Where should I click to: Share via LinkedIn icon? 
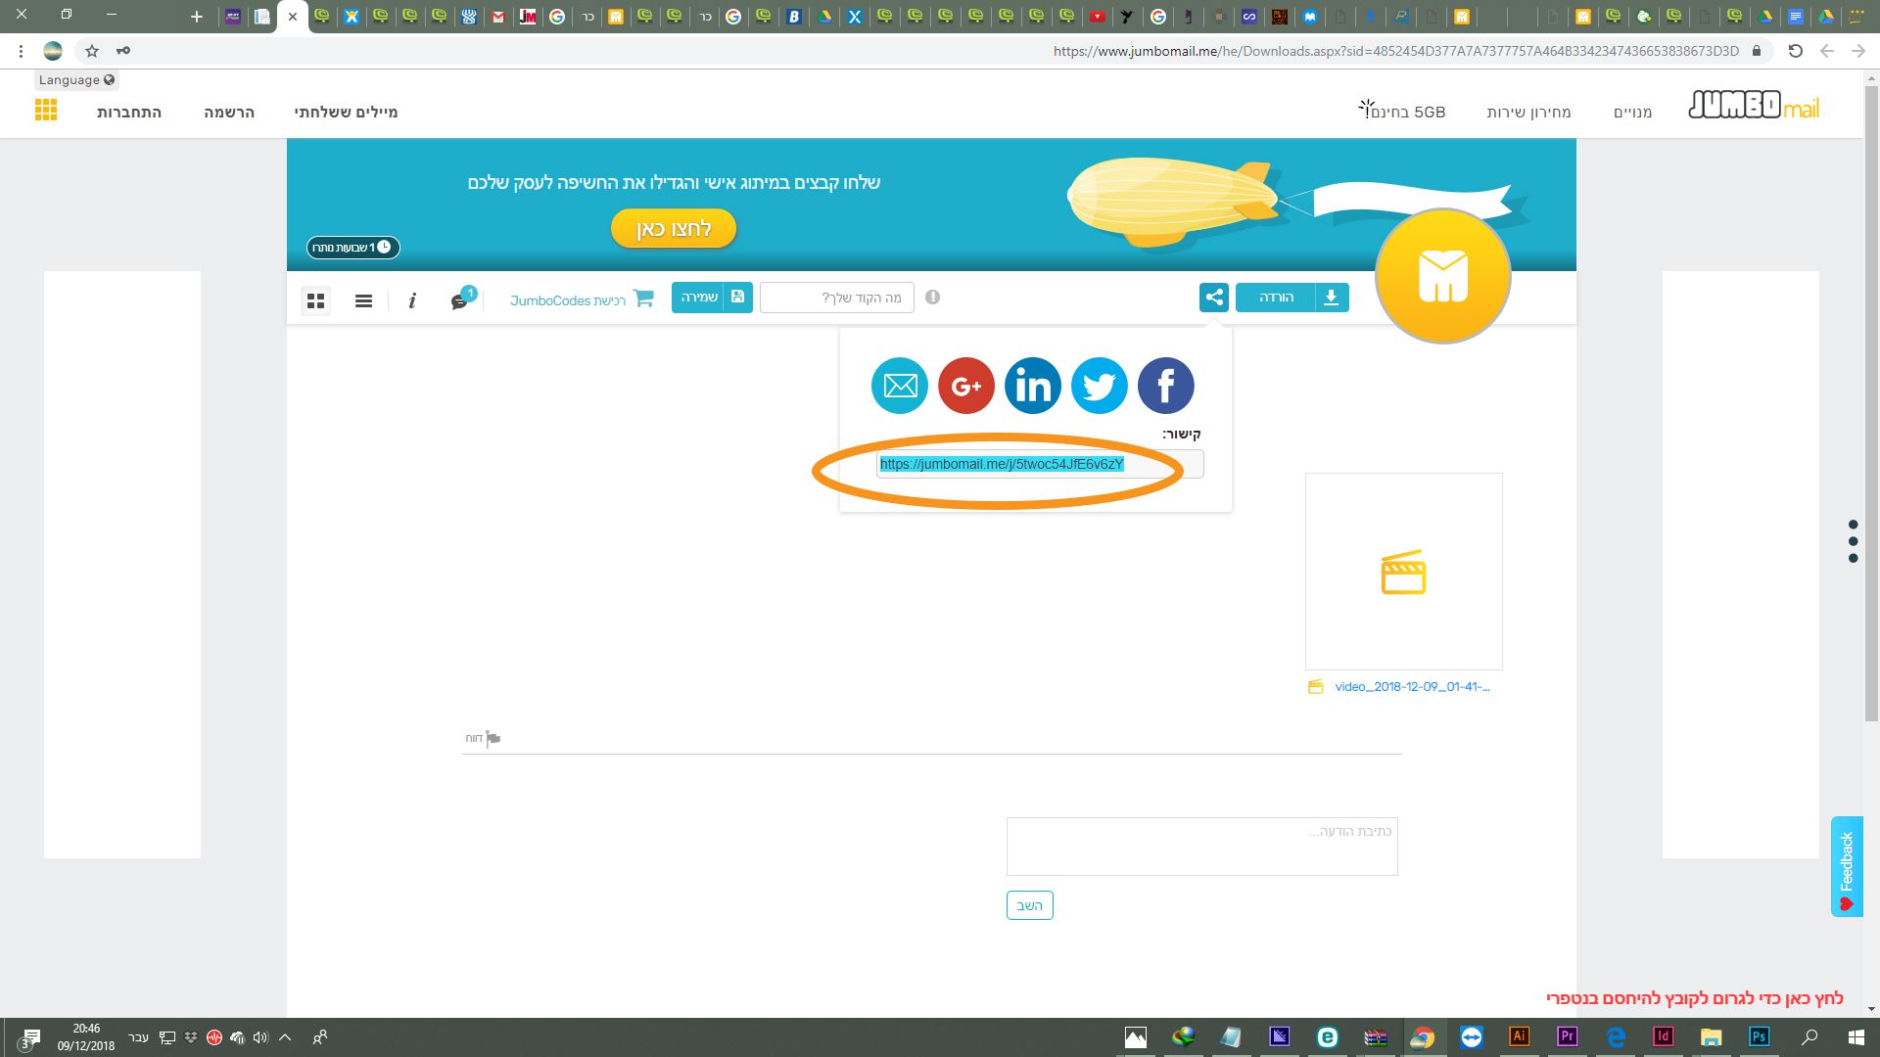1032,386
